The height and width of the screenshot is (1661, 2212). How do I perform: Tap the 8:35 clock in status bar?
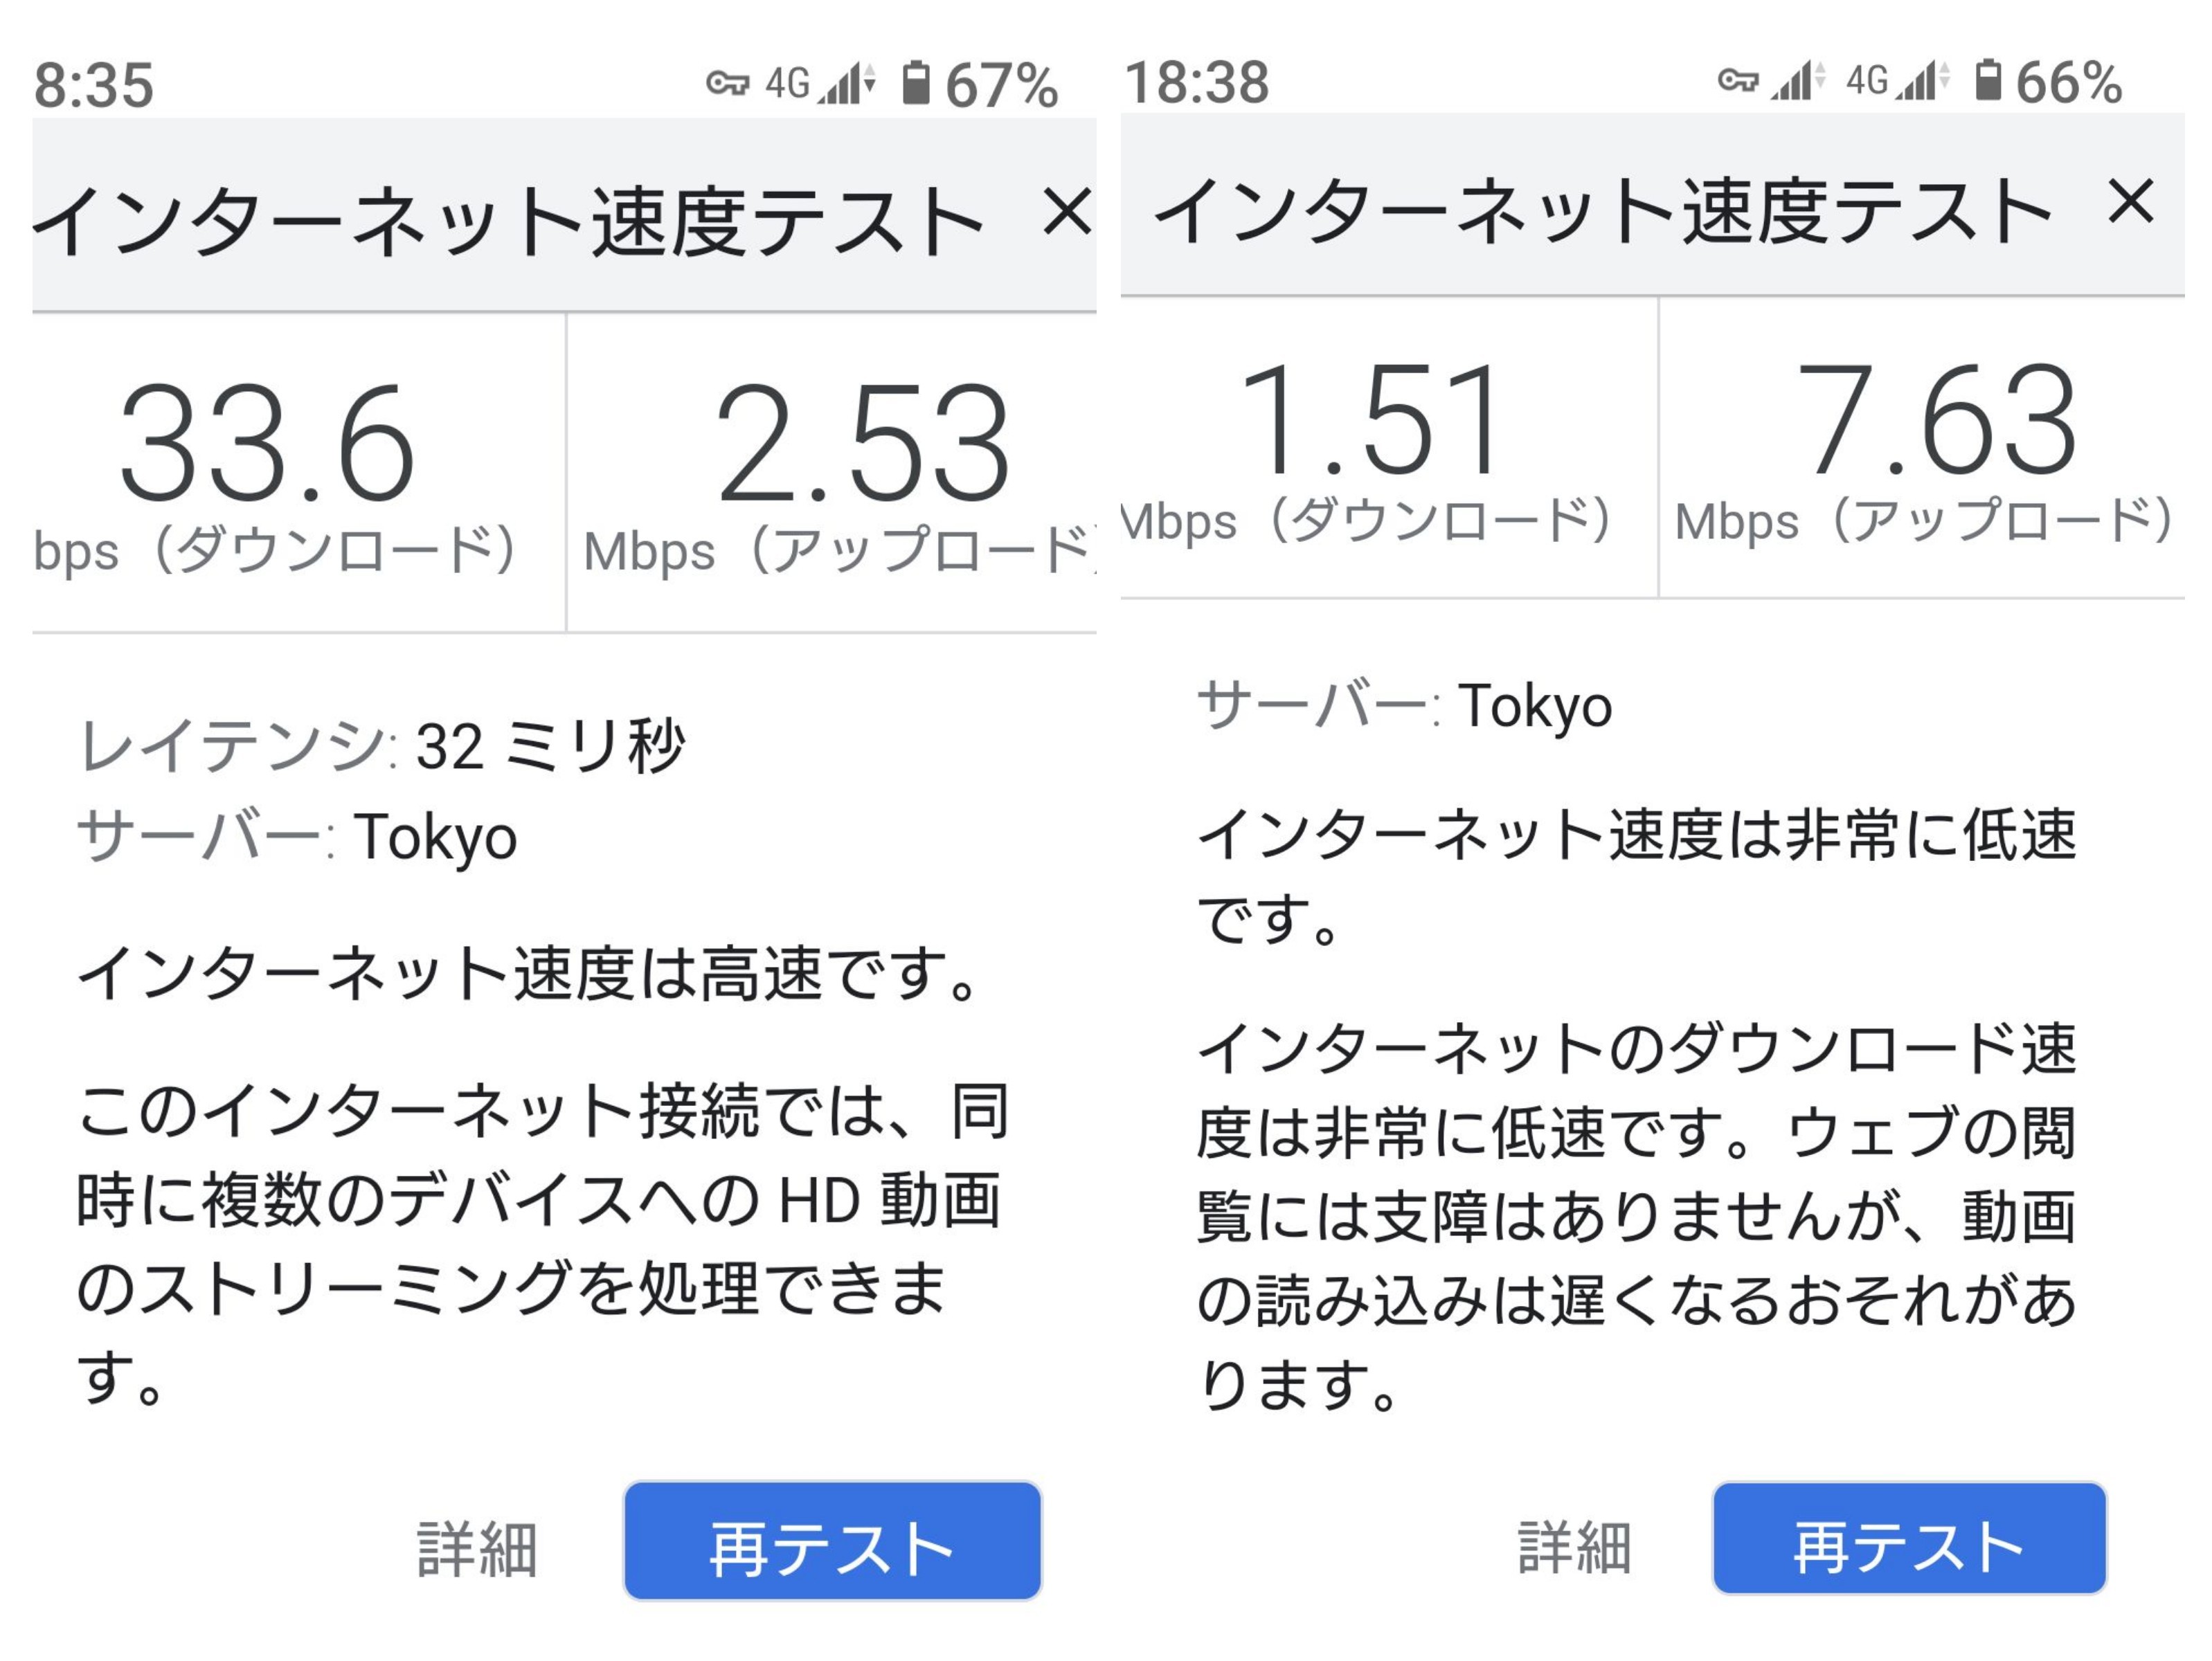point(94,85)
